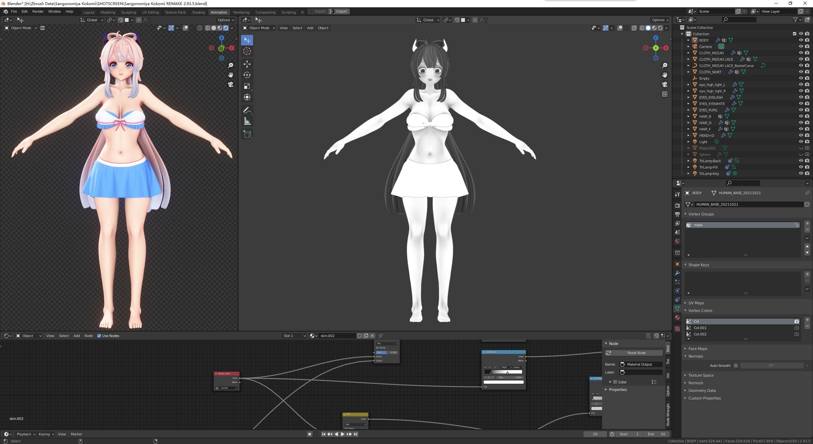Expand HAIR_F object in outliner

point(689,129)
